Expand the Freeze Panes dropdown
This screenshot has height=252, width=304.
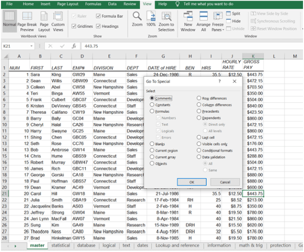(218, 30)
